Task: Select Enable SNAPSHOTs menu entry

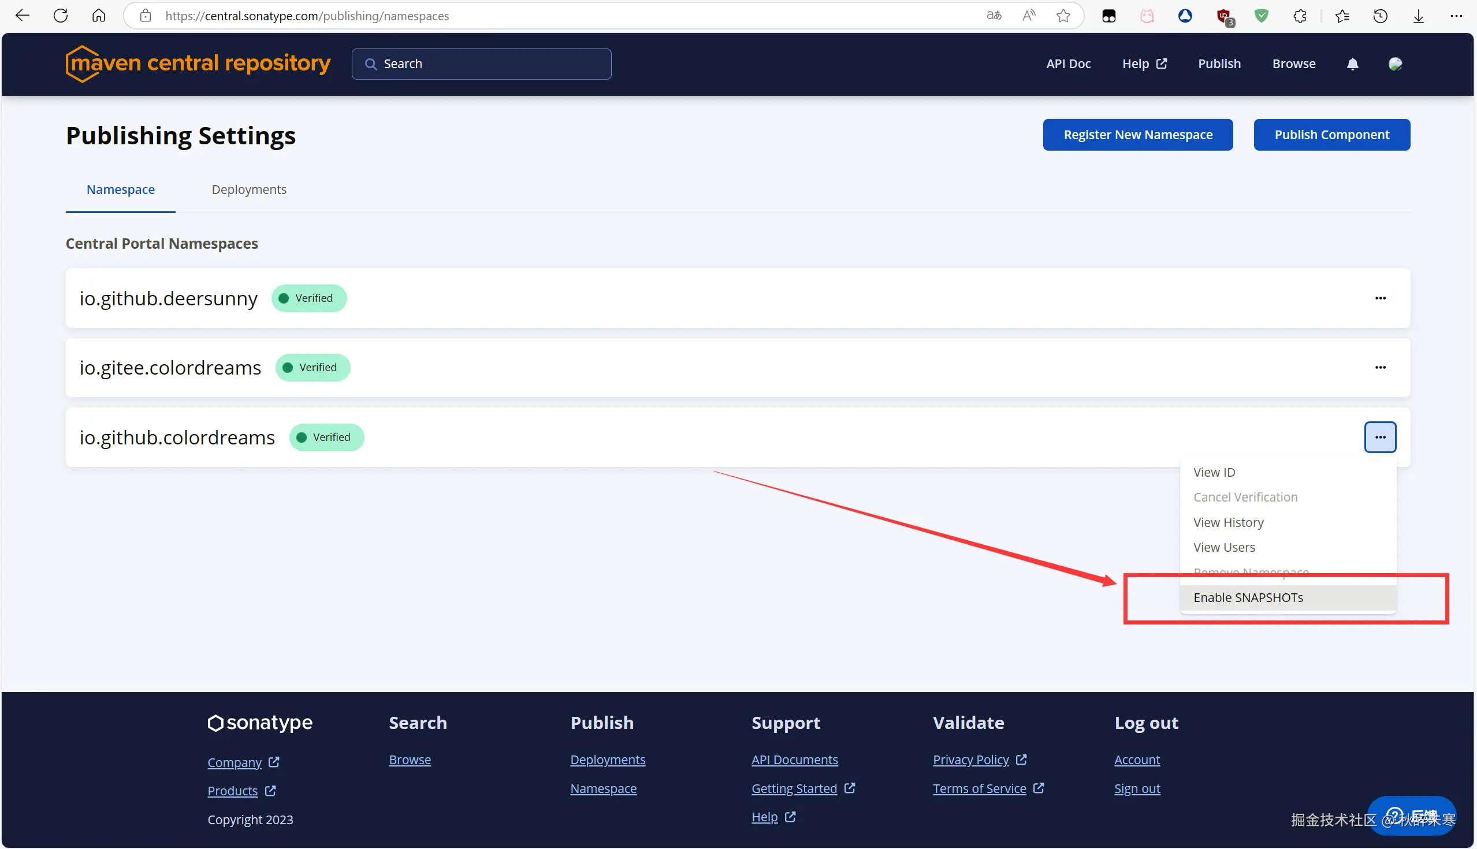Action: (x=1248, y=597)
